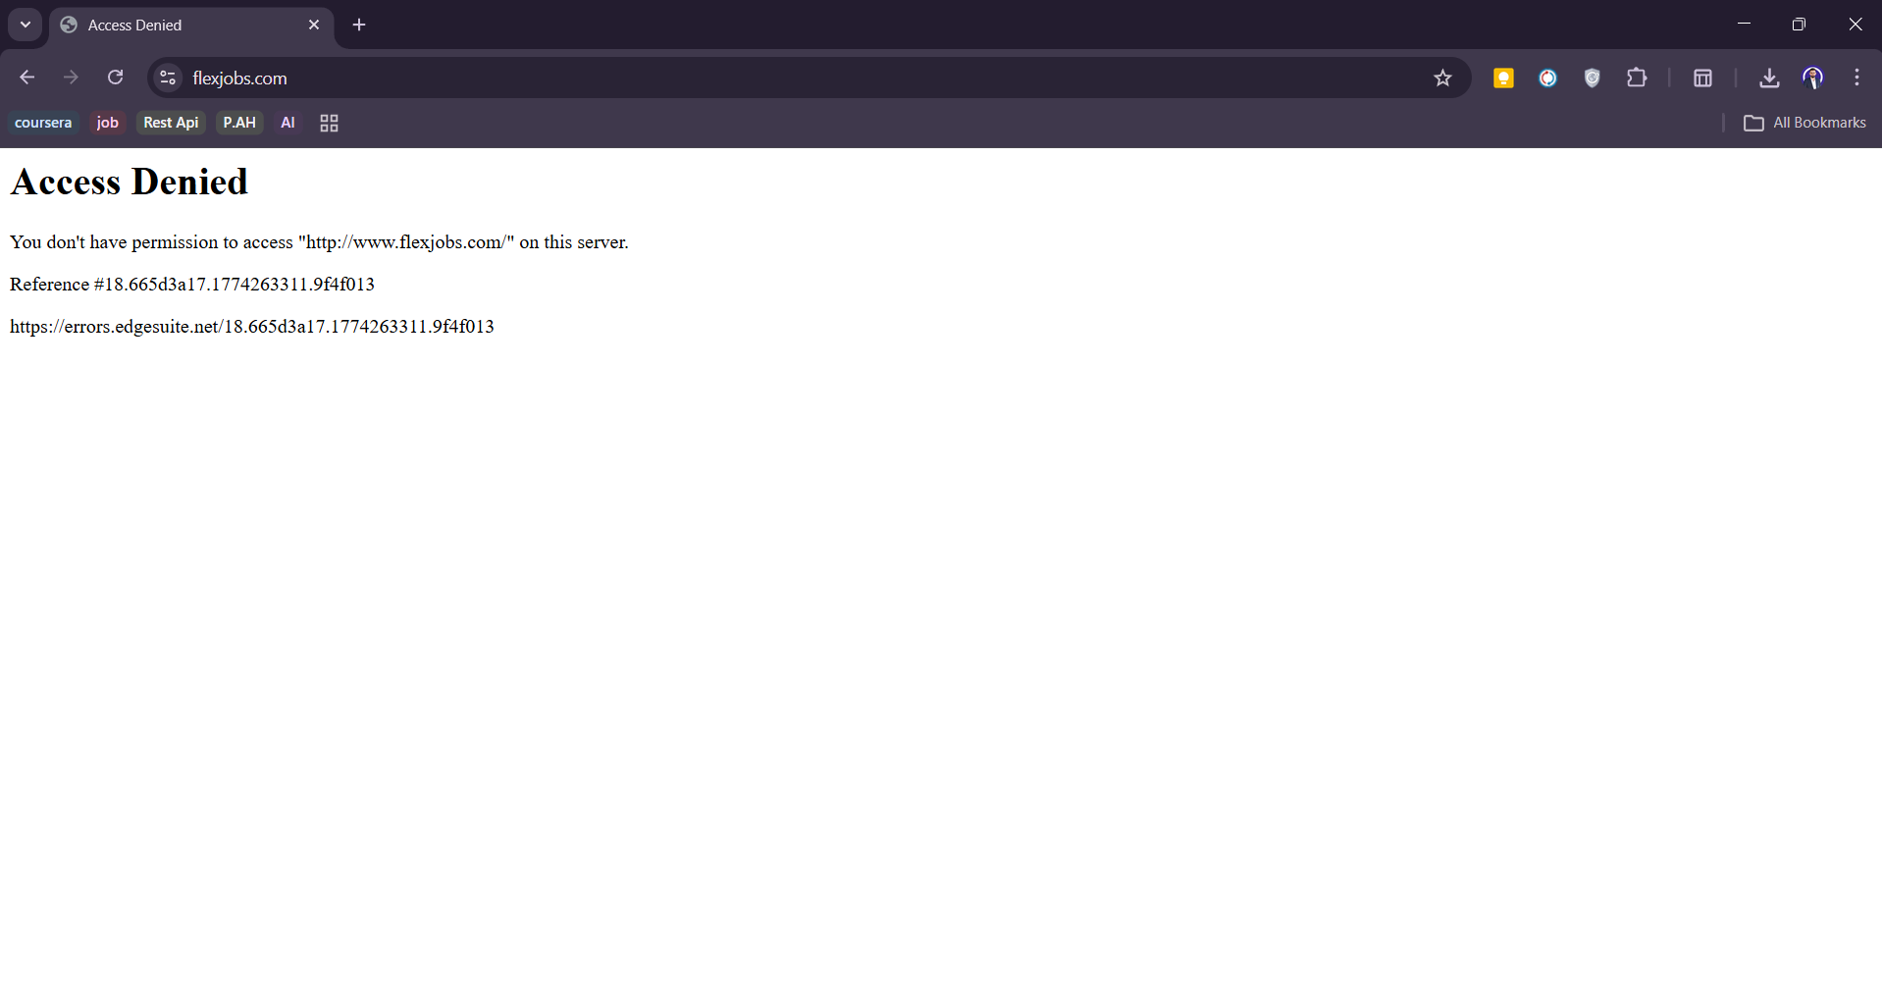This screenshot has height=996, width=1882.
Task: Open a new tab with the plus button
Action: [x=359, y=25]
